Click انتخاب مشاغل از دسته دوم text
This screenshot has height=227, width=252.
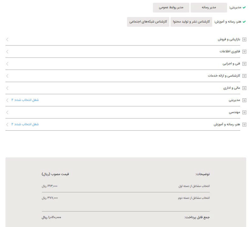coord(194,198)
